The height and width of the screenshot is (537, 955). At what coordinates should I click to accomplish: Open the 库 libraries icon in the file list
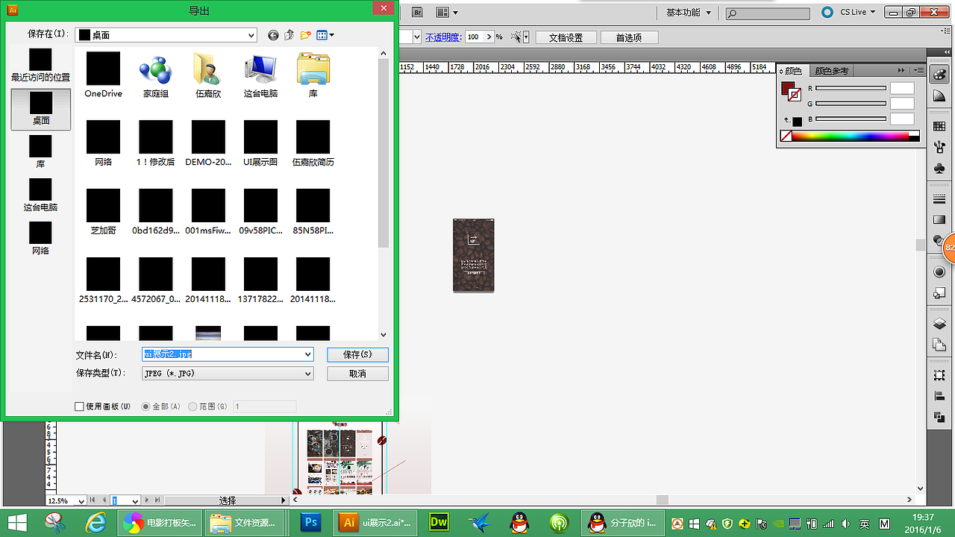[313, 75]
